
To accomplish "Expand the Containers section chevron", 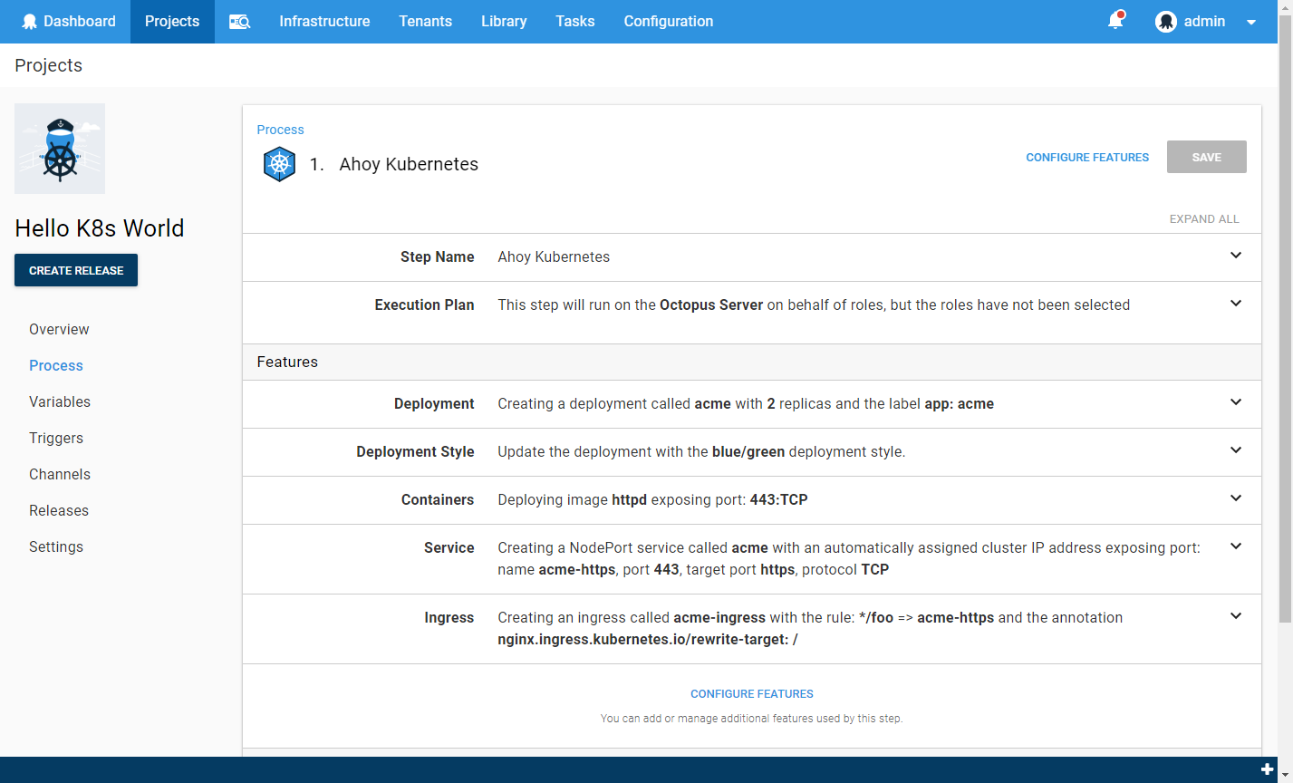I will pyautogui.click(x=1236, y=498).
